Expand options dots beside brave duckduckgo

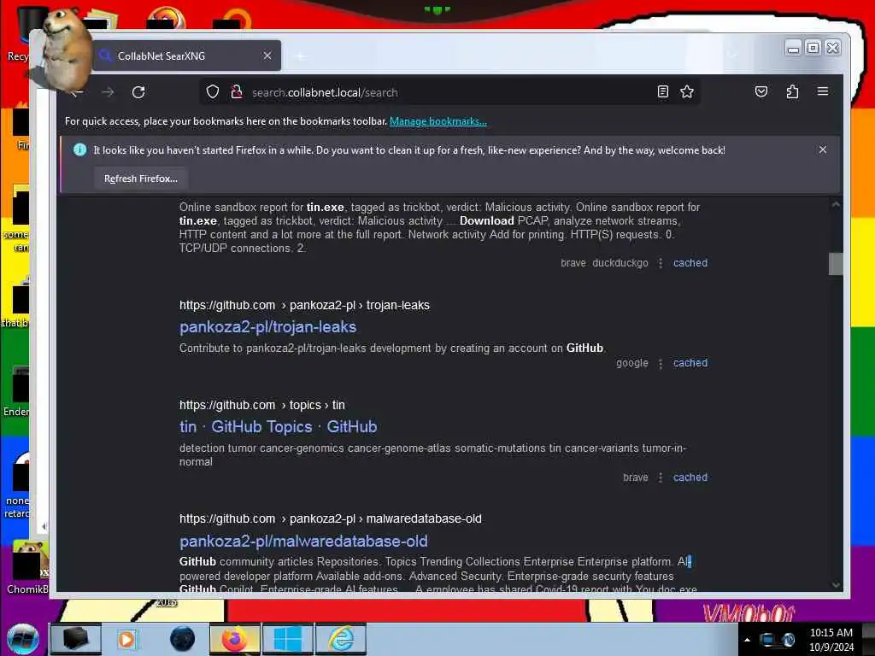(x=661, y=263)
